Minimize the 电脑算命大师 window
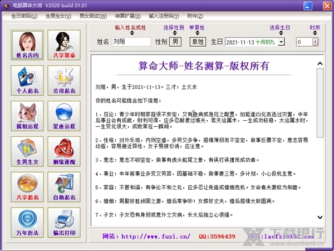The image size is (334, 251). pos(308,6)
